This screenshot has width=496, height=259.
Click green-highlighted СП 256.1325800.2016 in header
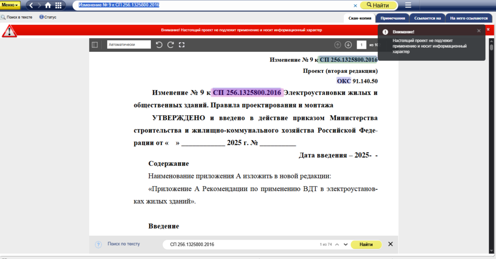coord(348,60)
